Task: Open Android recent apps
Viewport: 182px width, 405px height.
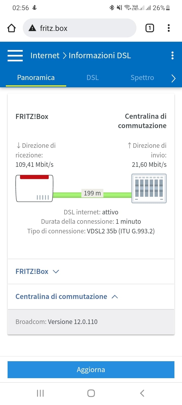Action: pos(40,393)
